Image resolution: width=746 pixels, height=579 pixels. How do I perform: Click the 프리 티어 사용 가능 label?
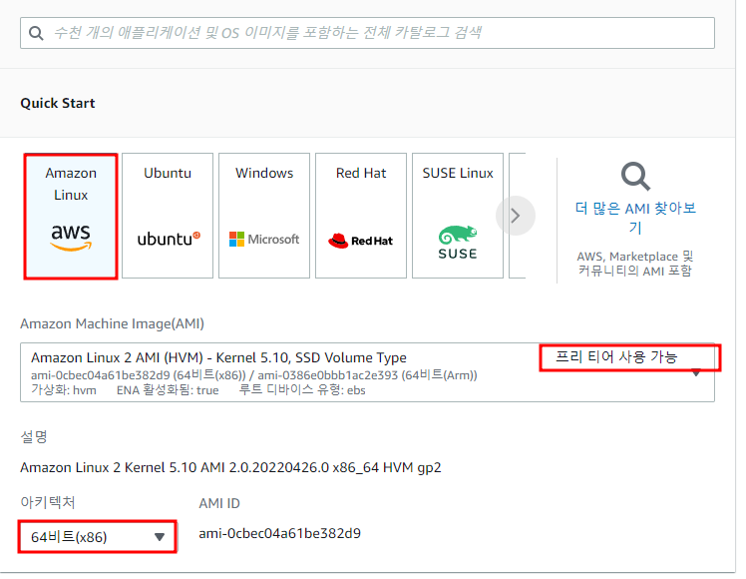(616, 356)
